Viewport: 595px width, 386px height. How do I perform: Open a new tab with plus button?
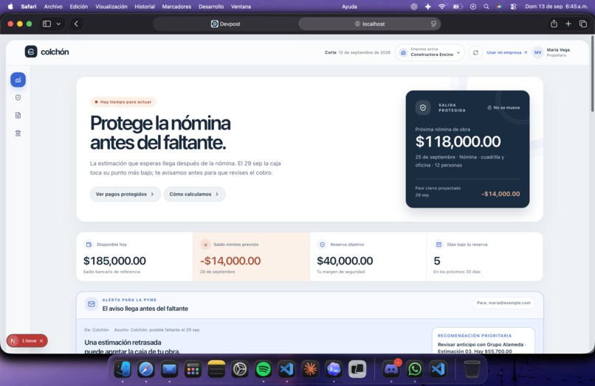(568, 24)
